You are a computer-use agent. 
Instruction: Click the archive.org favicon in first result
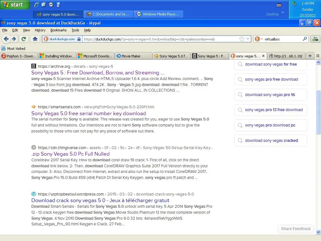34,66
